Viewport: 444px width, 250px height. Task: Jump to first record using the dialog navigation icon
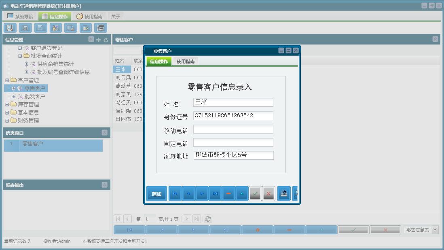pos(175,193)
